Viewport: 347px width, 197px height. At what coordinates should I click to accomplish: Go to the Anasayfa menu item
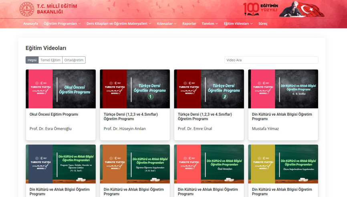click(x=30, y=24)
